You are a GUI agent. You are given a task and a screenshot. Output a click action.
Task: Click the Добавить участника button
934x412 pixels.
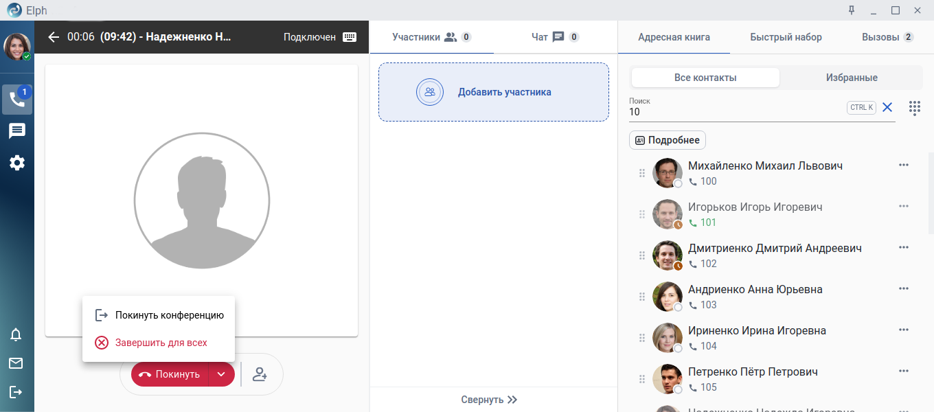(493, 92)
